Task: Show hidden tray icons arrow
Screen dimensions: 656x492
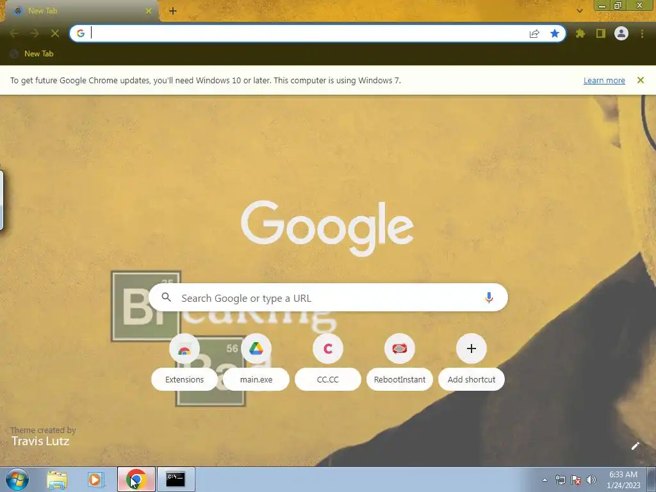Action: (x=545, y=480)
